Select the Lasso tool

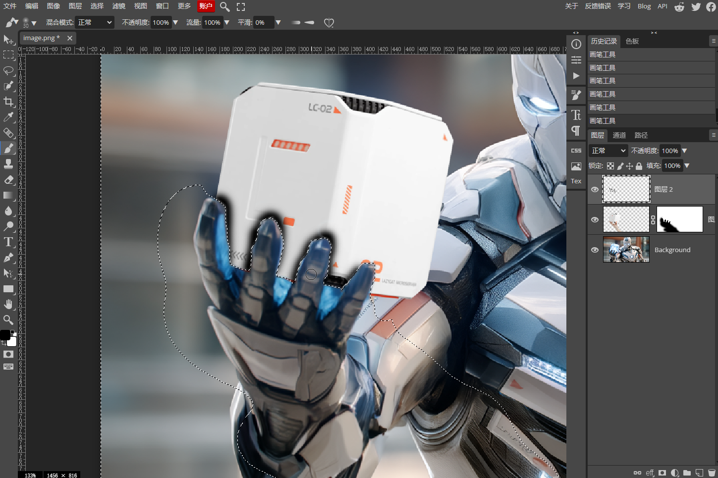(x=8, y=70)
